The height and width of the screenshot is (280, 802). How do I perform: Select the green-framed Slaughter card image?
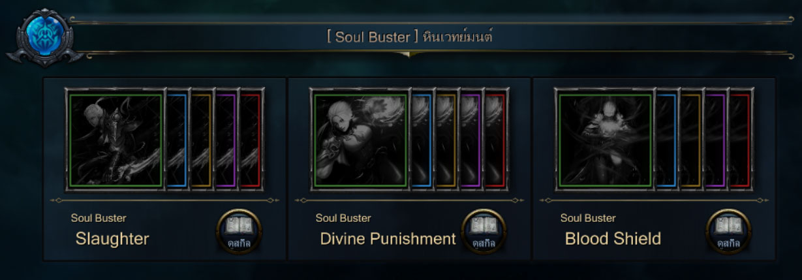pos(116,140)
